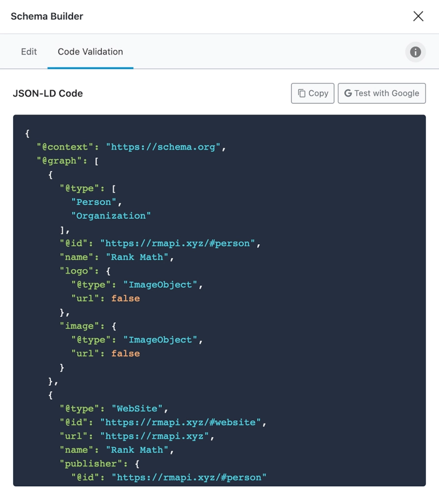Select the Code Validation tab
Image resolution: width=439 pixels, height=504 pixels.
coord(90,52)
